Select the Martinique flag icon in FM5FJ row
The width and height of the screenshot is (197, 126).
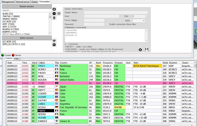pos(56,66)
